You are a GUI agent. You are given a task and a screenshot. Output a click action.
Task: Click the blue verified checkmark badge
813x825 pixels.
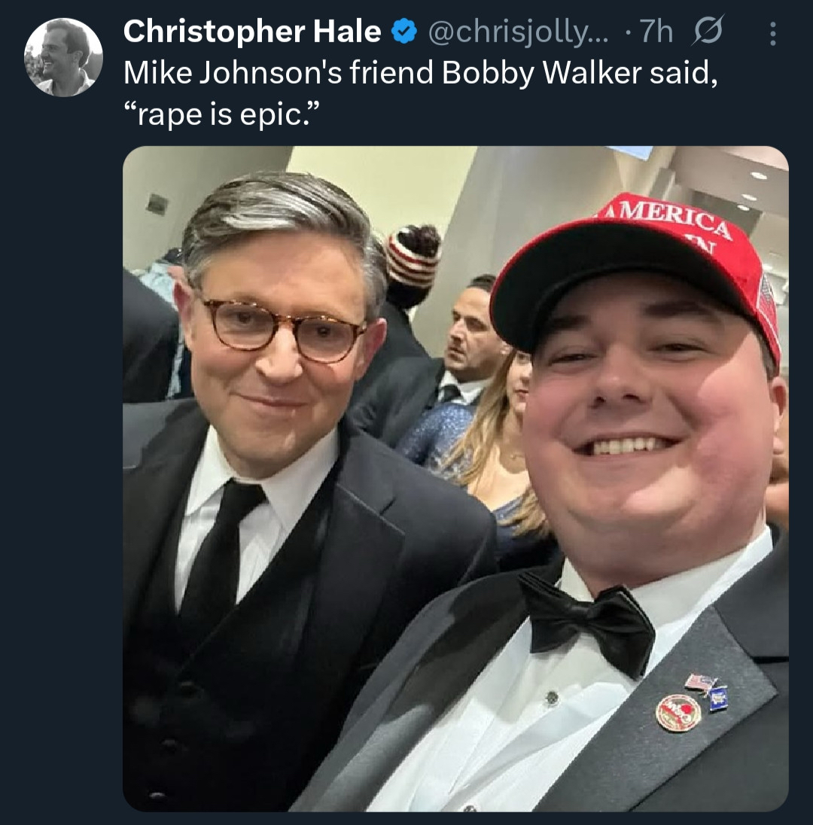pyautogui.click(x=404, y=31)
